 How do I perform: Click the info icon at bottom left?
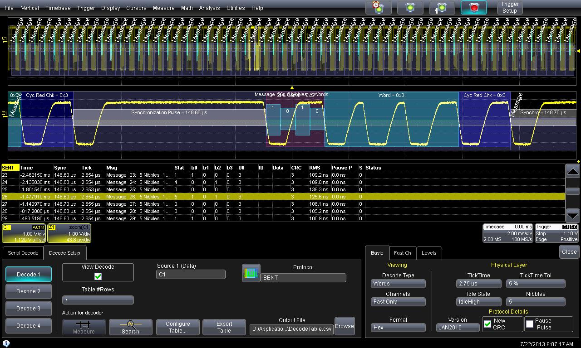[x=6, y=344]
